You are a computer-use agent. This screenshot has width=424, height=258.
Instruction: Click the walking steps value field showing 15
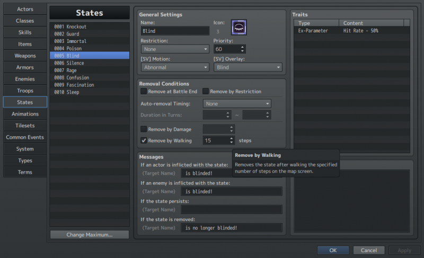click(x=216, y=140)
